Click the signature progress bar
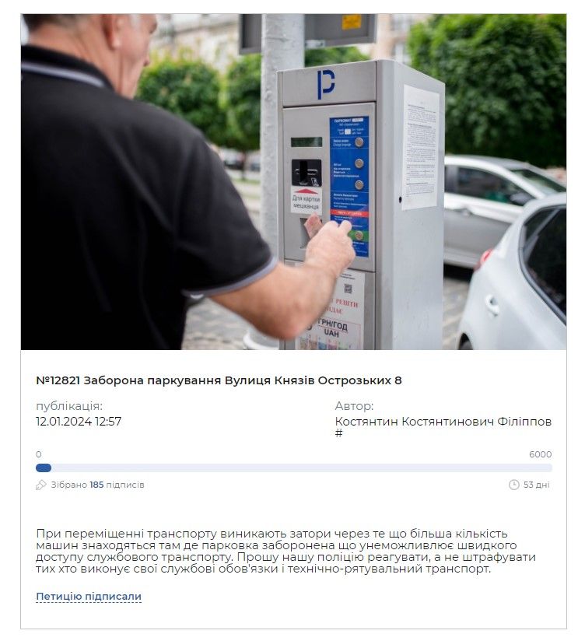Image resolution: width=585 pixels, height=641 pixels. coord(293,468)
